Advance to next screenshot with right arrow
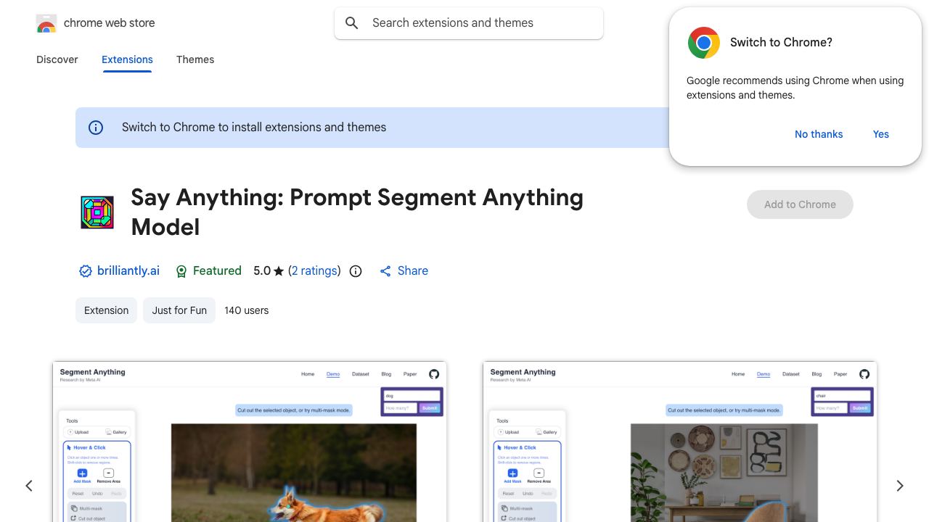 point(900,486)
